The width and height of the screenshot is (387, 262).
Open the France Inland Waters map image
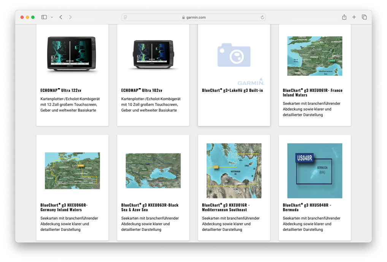(x=314, y=56)
